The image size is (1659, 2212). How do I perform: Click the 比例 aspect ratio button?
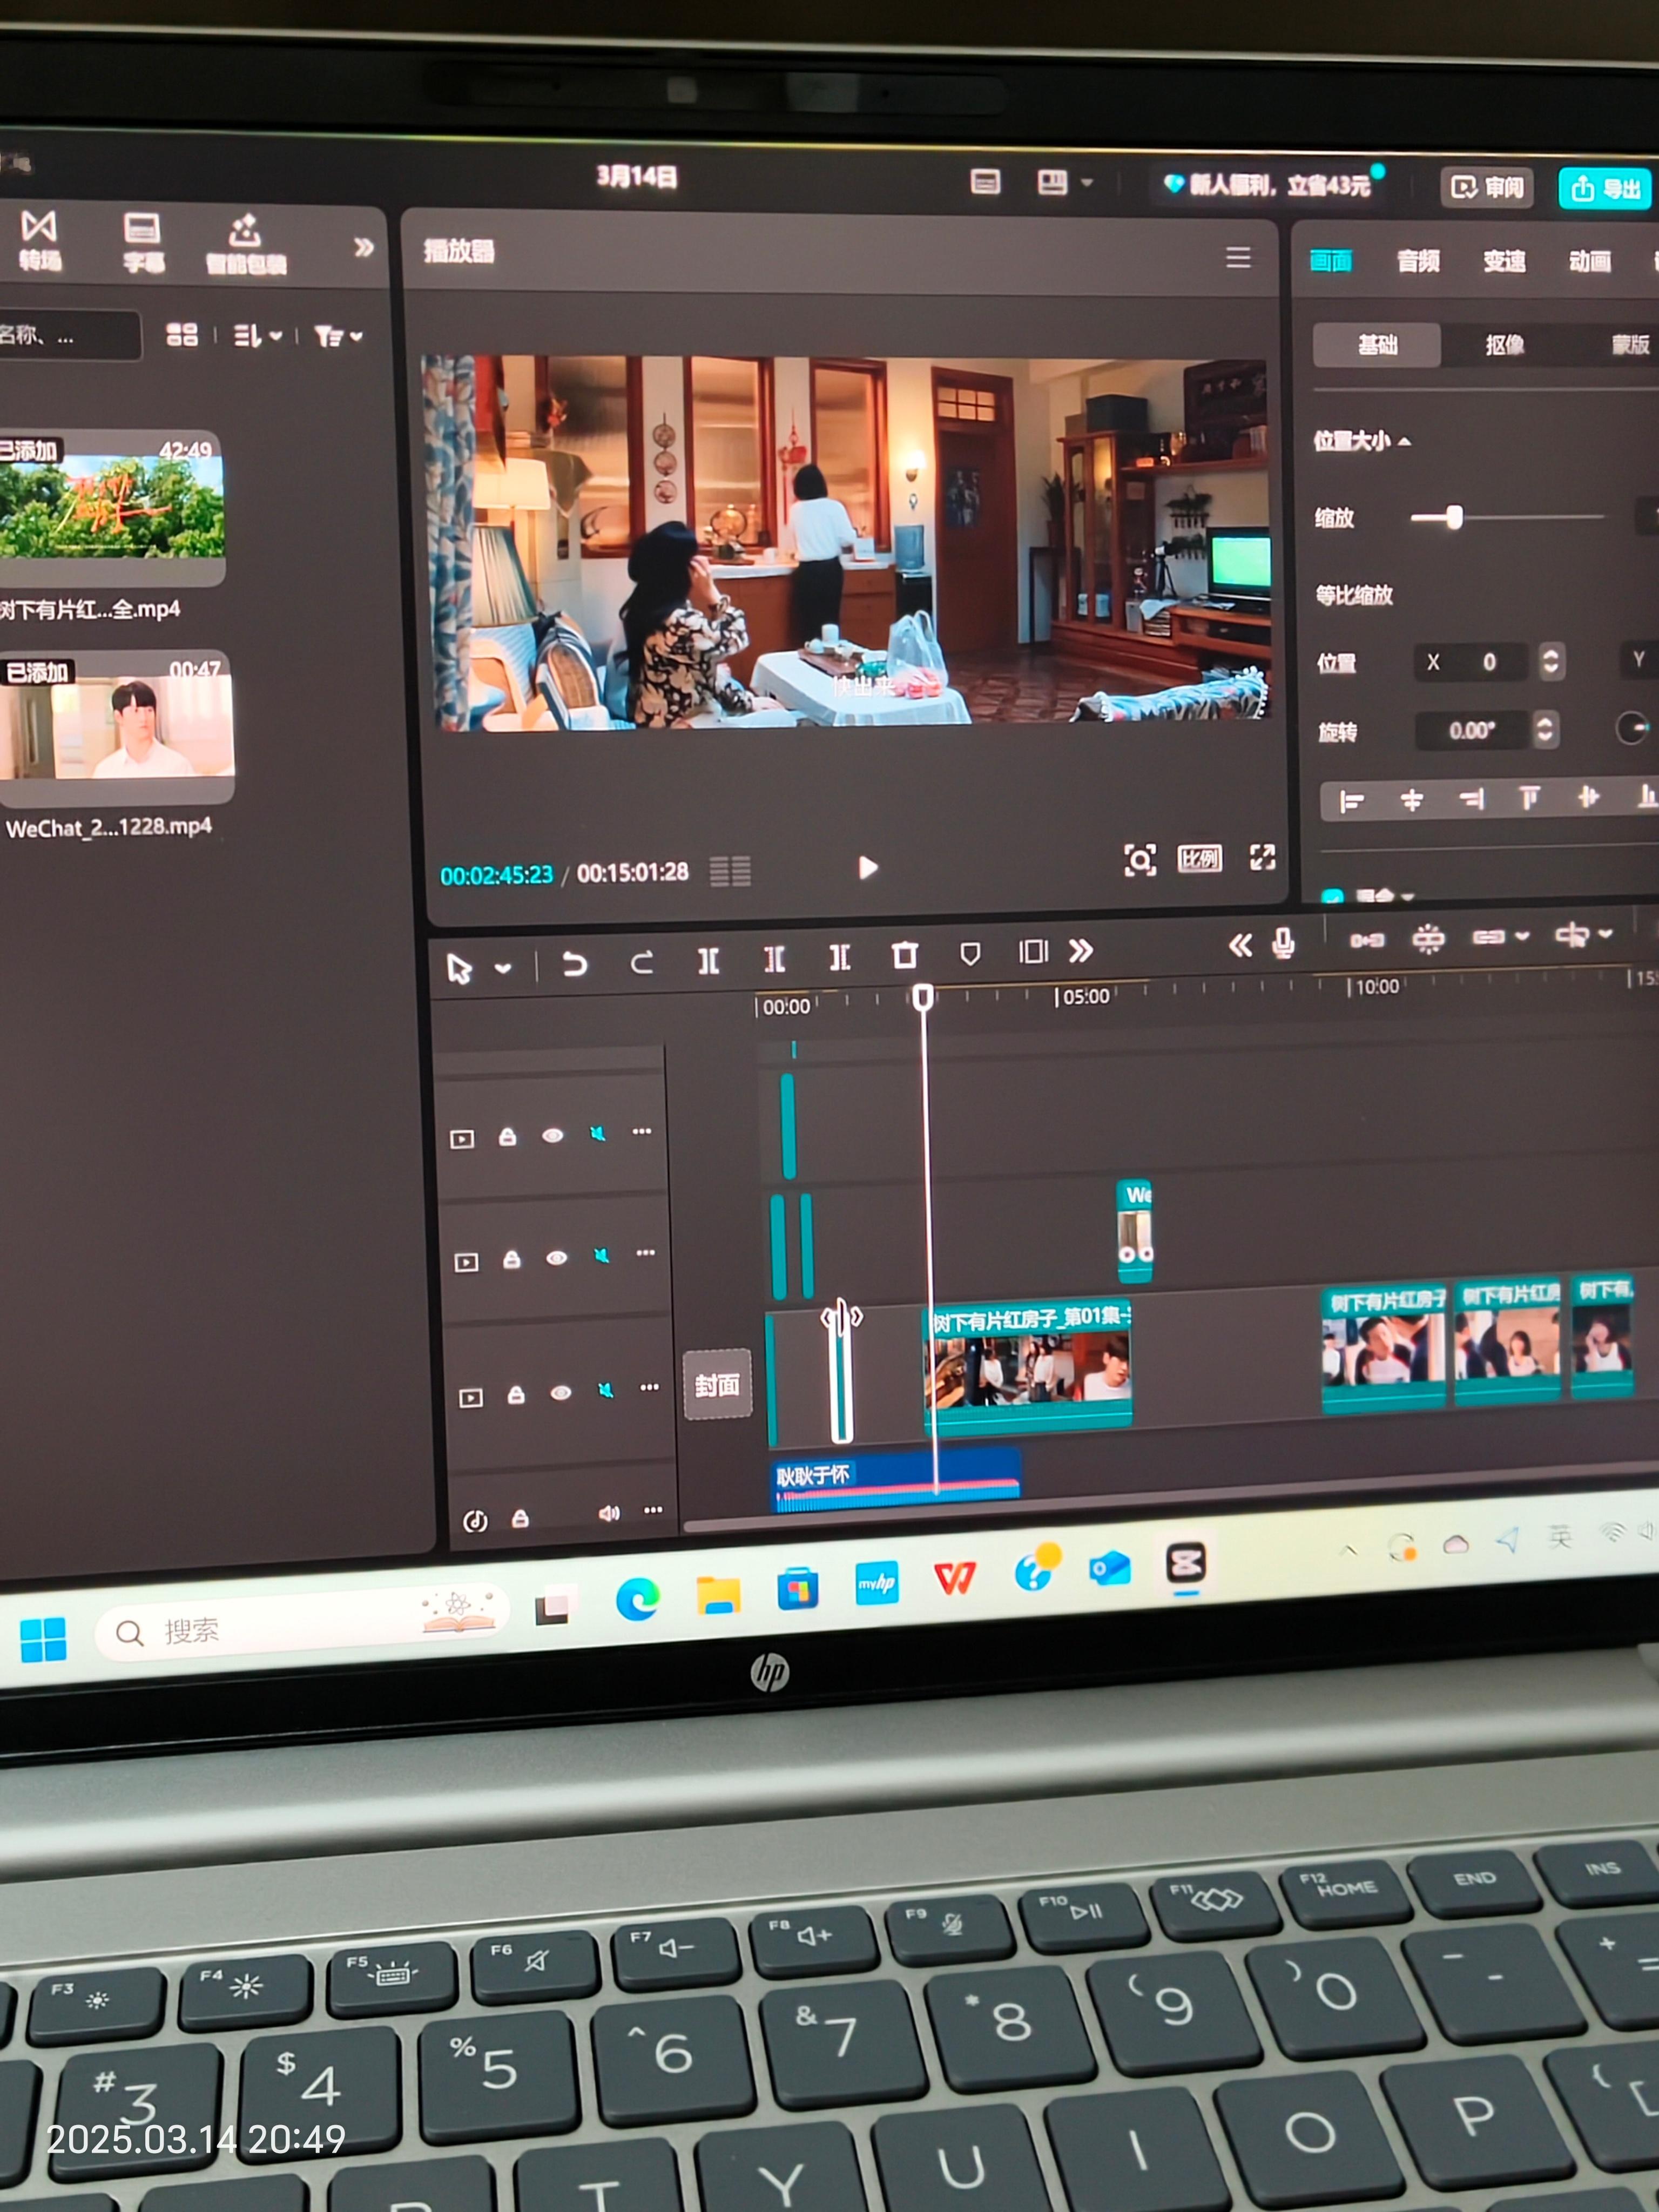1200,858
